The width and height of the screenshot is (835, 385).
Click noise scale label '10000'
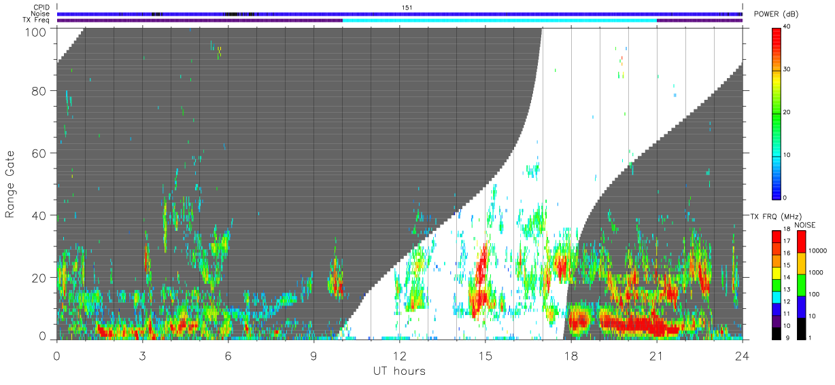point(817,251)
